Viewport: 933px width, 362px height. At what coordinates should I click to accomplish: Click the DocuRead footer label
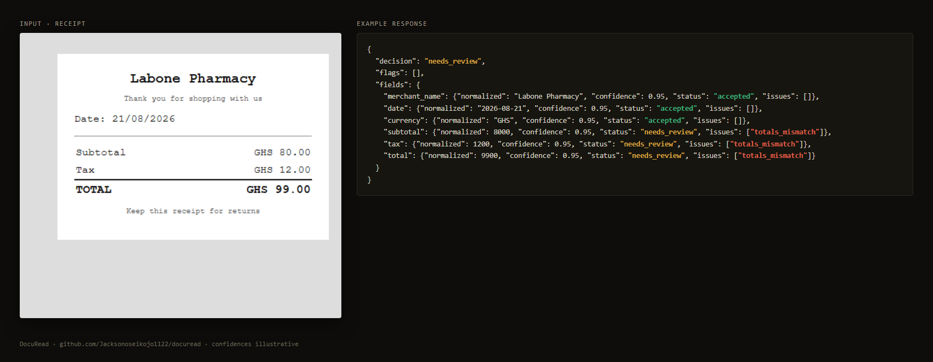[x=34, y=344]
